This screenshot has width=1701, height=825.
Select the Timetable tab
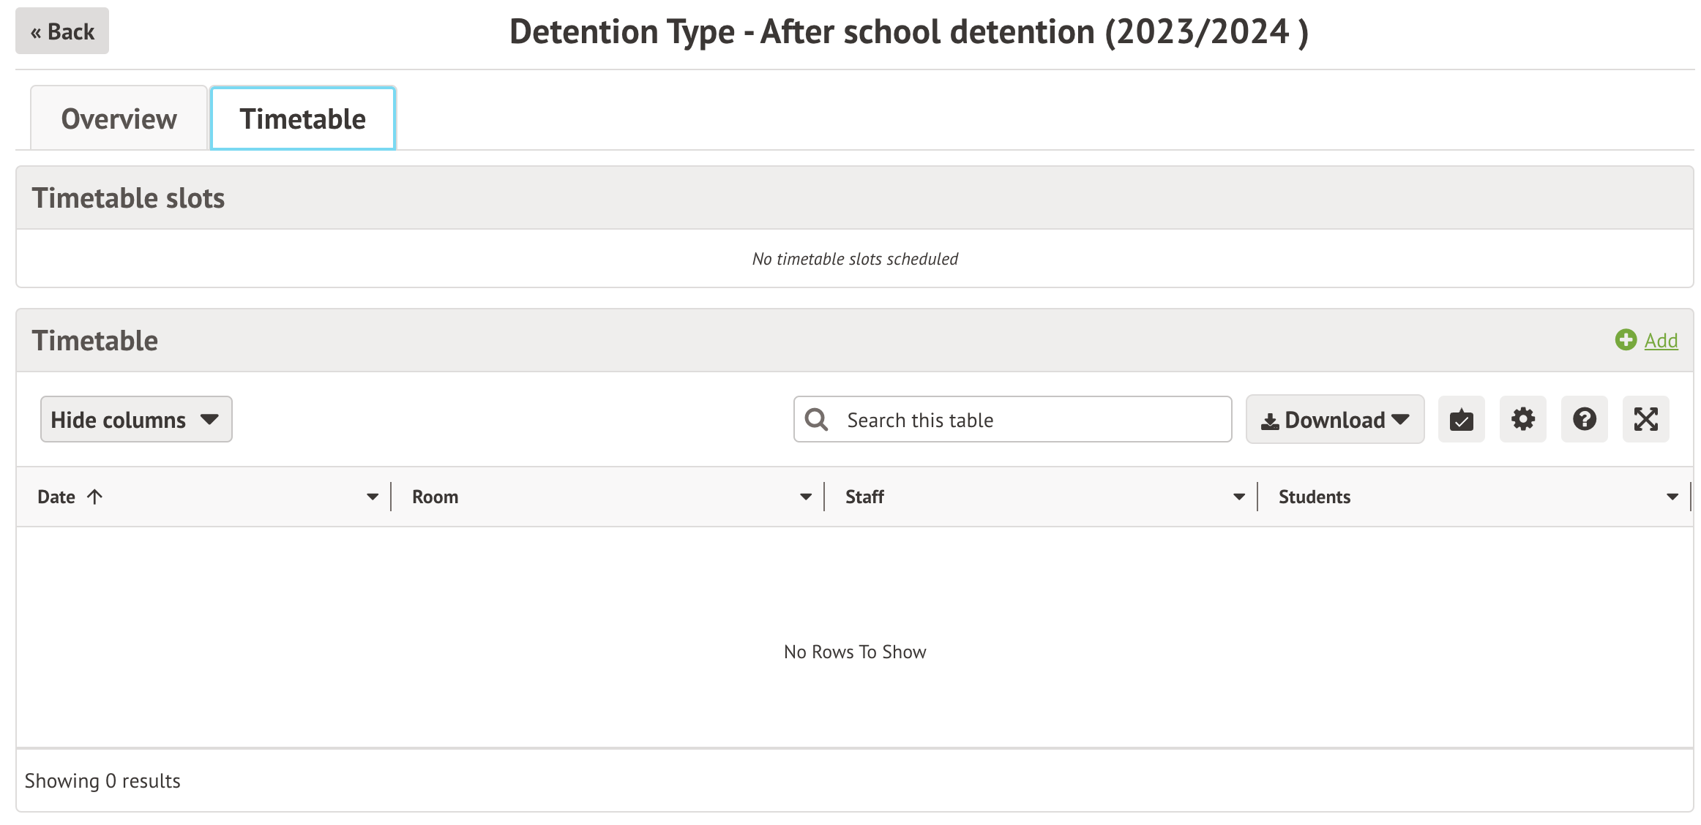point(302,119)
